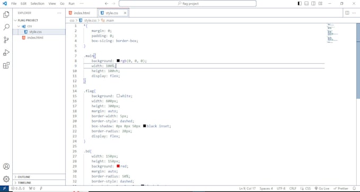Open the customize layout icon
This screenshot has height=192, width=360.
point(320,4)
